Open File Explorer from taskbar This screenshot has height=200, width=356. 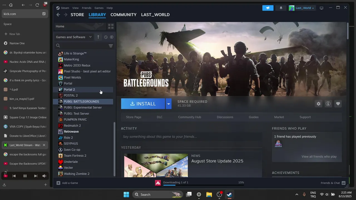pyautogui.click(x=209, y=194)
